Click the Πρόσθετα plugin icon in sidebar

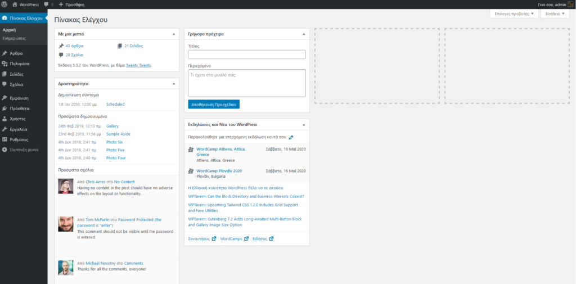point(5,109)
